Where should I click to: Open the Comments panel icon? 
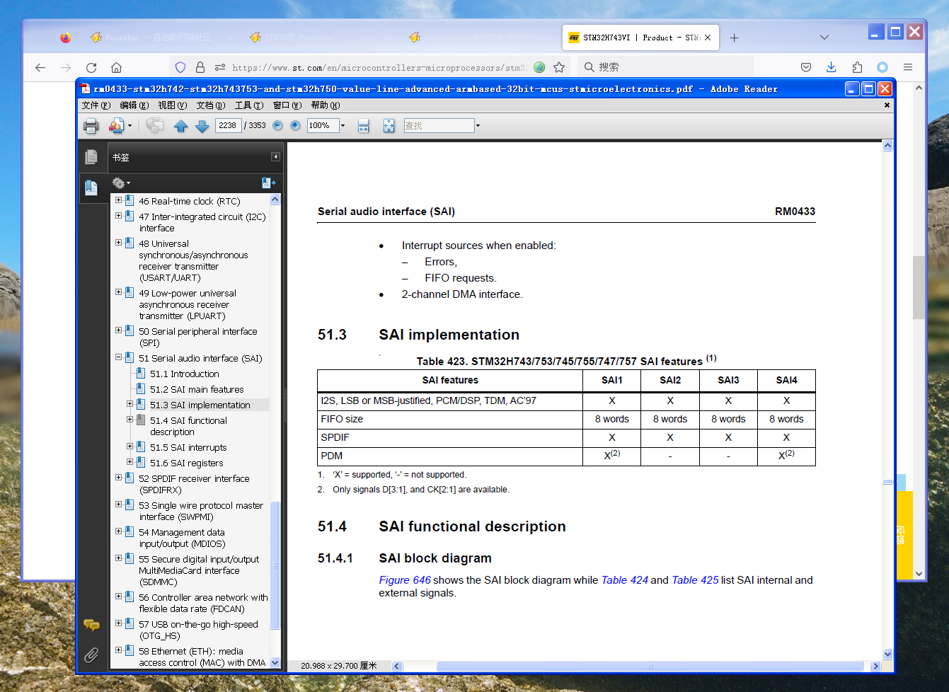click(x=91, y=625)
